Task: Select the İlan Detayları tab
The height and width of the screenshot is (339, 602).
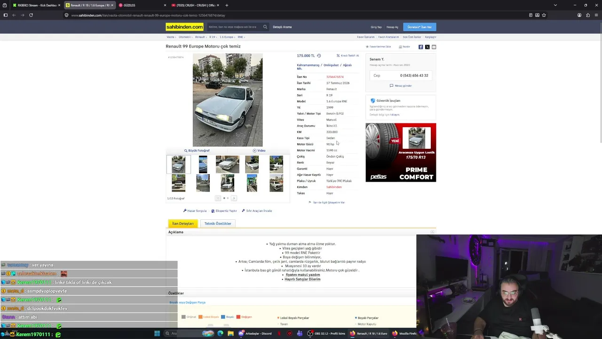Action: [183, 224]
